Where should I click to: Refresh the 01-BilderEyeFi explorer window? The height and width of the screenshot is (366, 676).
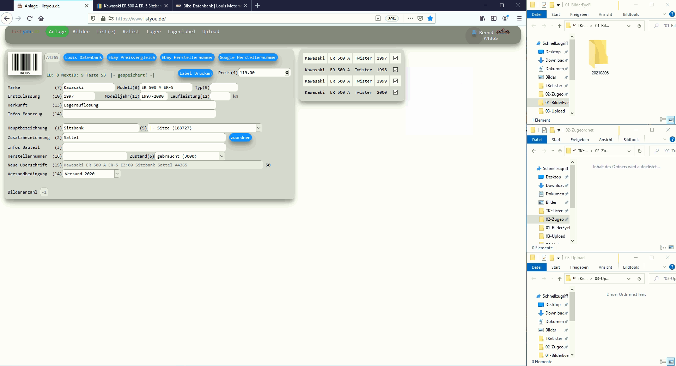point(639,26)
